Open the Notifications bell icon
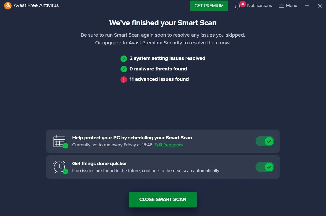326x216 pixels. click(x=238, y=6)
